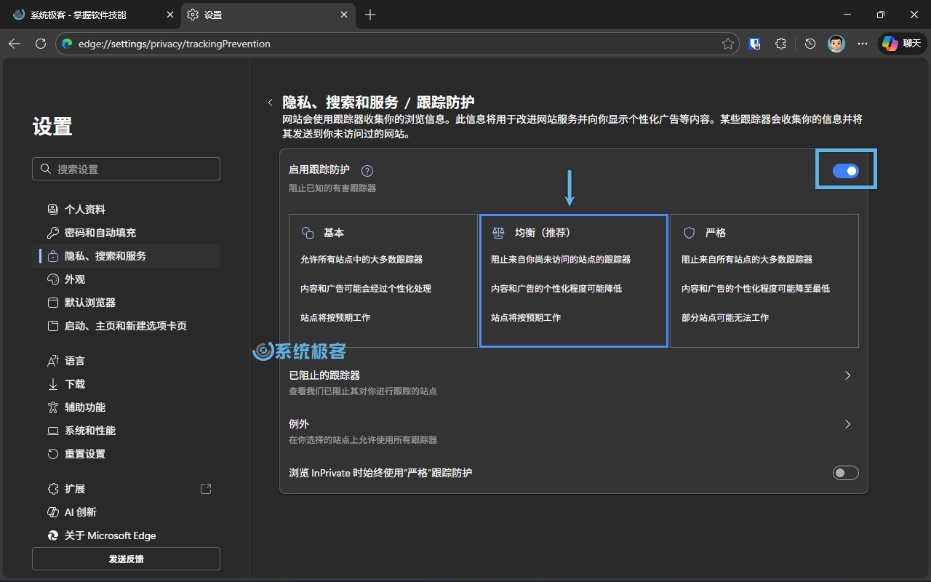Open the Copilot 聊天 sidebar
Screen dimensions: 931x582
(901, 44)
